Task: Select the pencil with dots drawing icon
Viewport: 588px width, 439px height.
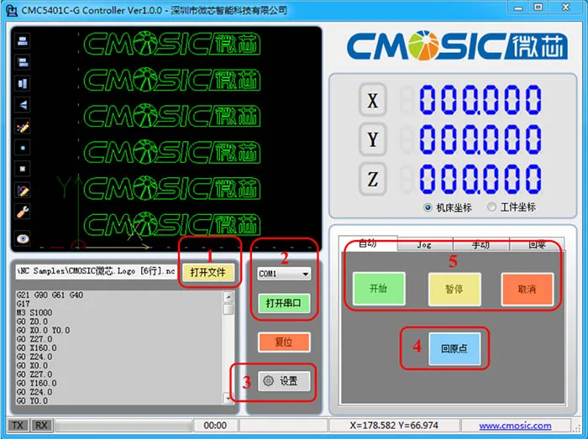Action: (23, 127)
